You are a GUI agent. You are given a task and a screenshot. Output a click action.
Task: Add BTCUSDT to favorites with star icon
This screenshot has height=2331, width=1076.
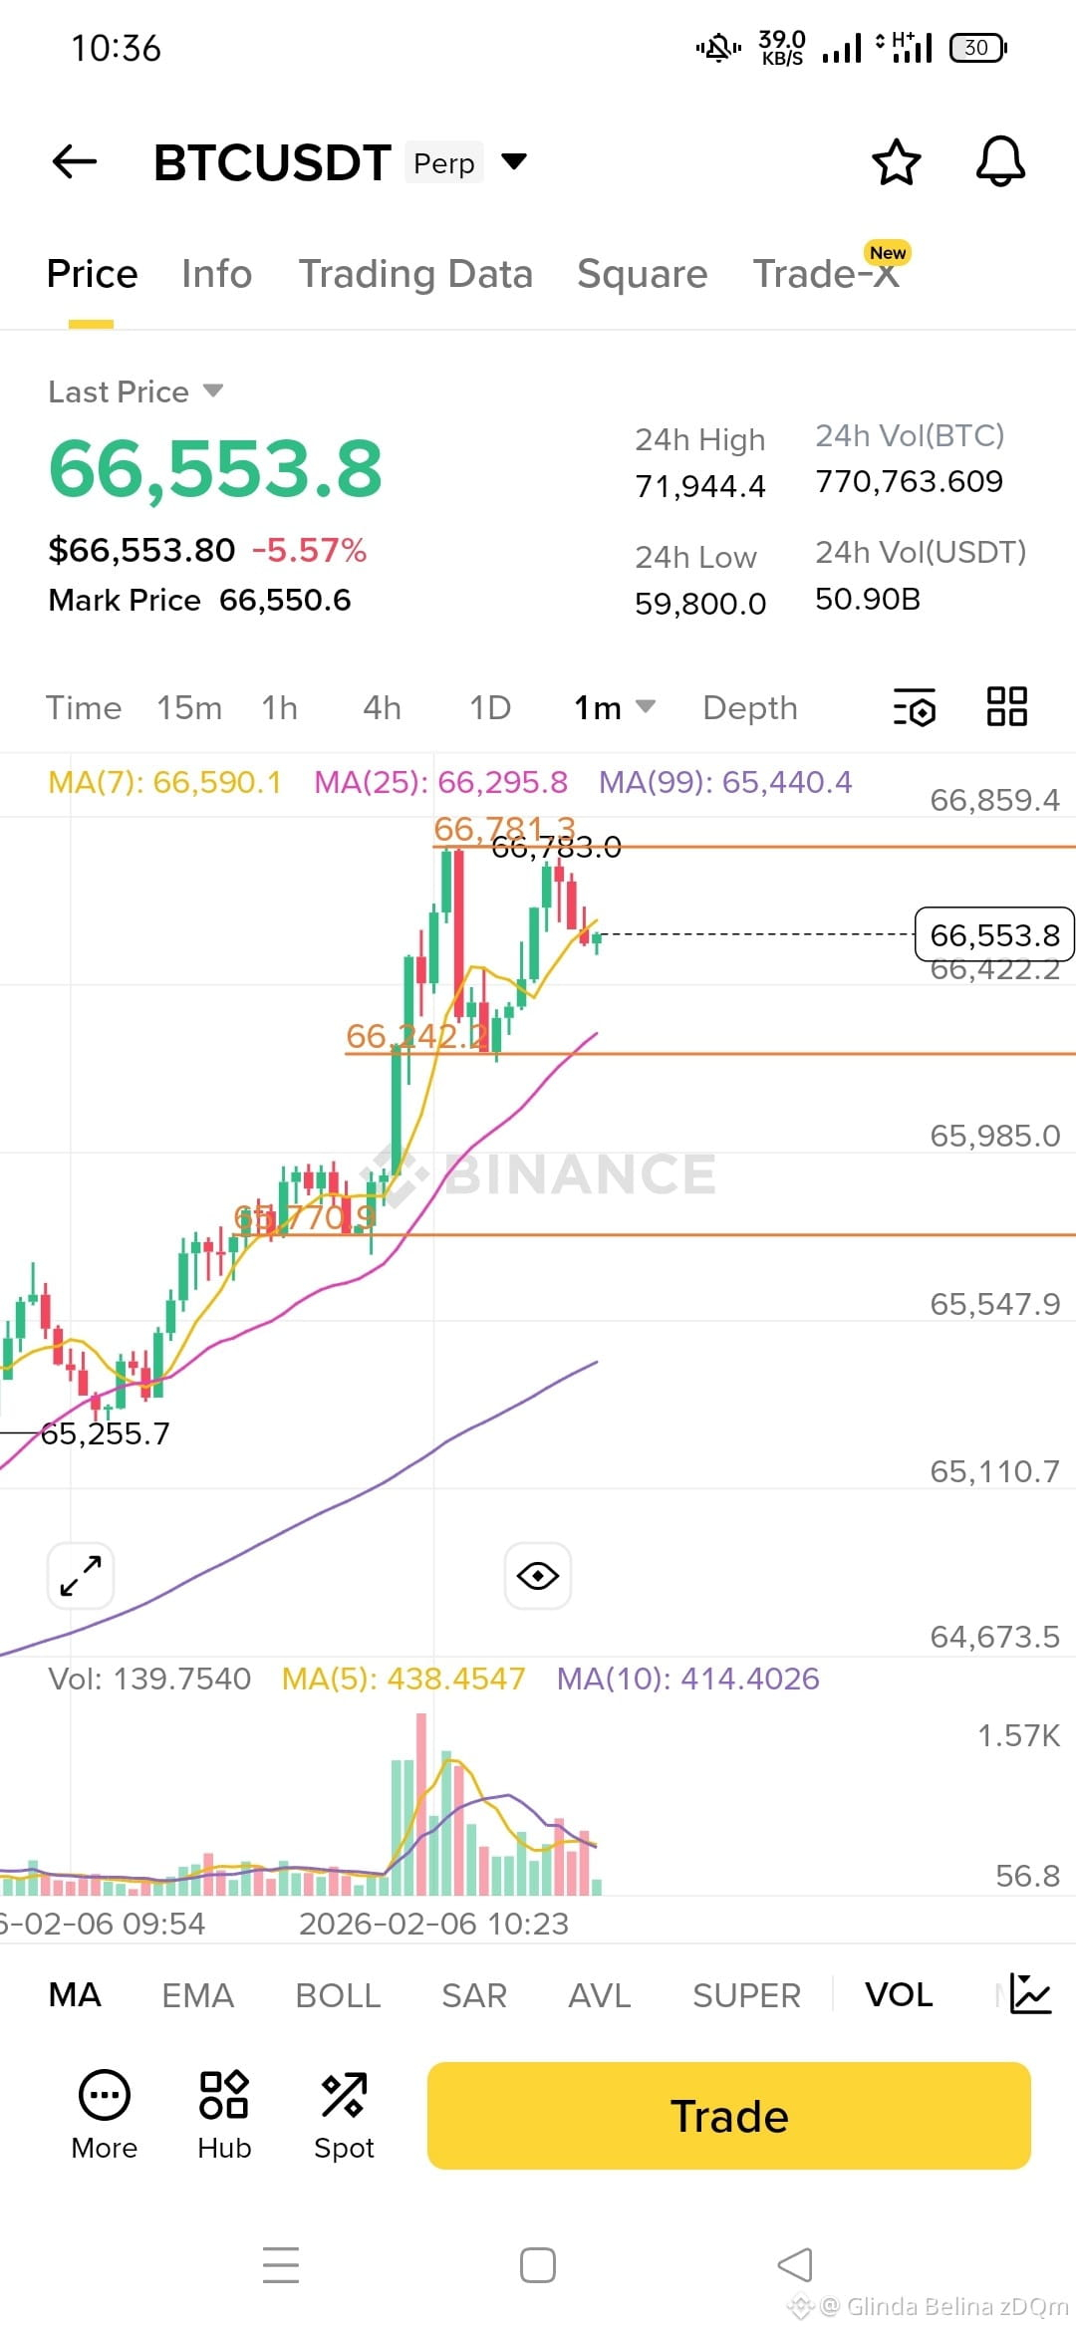[x=896, y=161]
